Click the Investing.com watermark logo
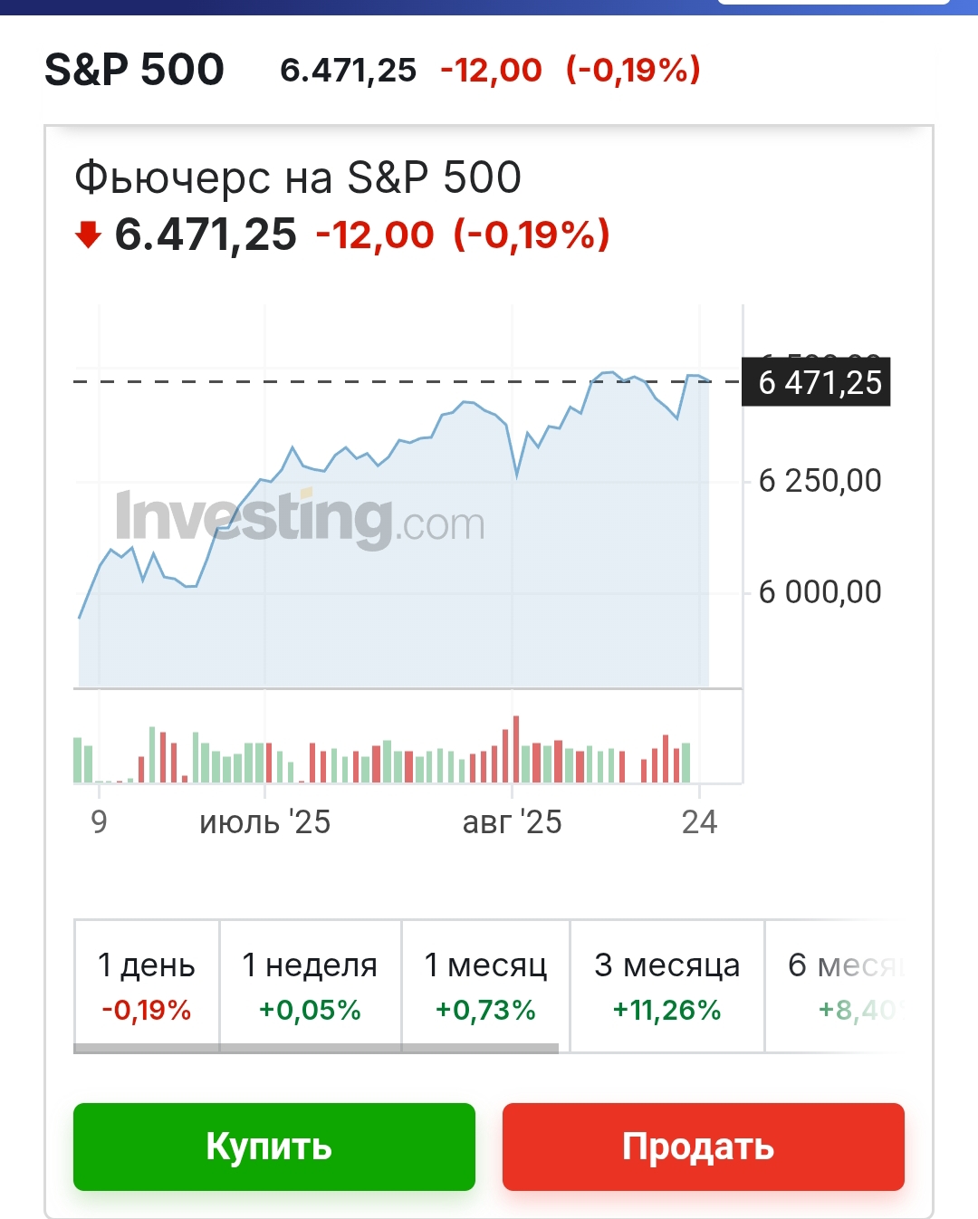 click(300, 519)
